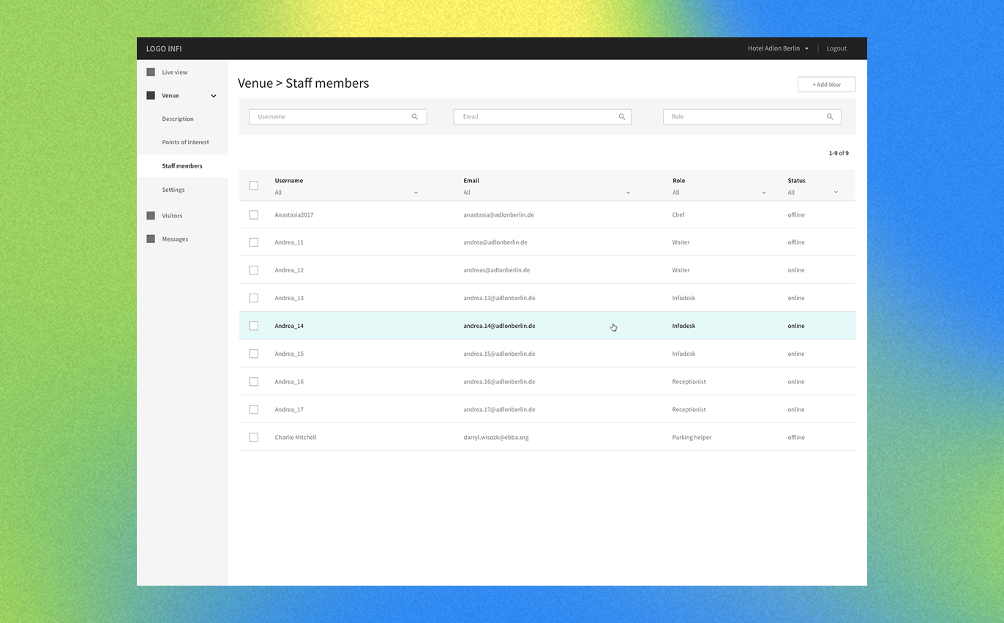1004x623 pixels.
Task: Select Points of interest in sidebar
Action: tap(185, 142)
